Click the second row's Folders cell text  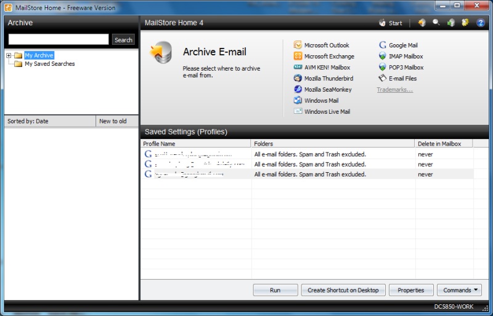click(310, 164)
